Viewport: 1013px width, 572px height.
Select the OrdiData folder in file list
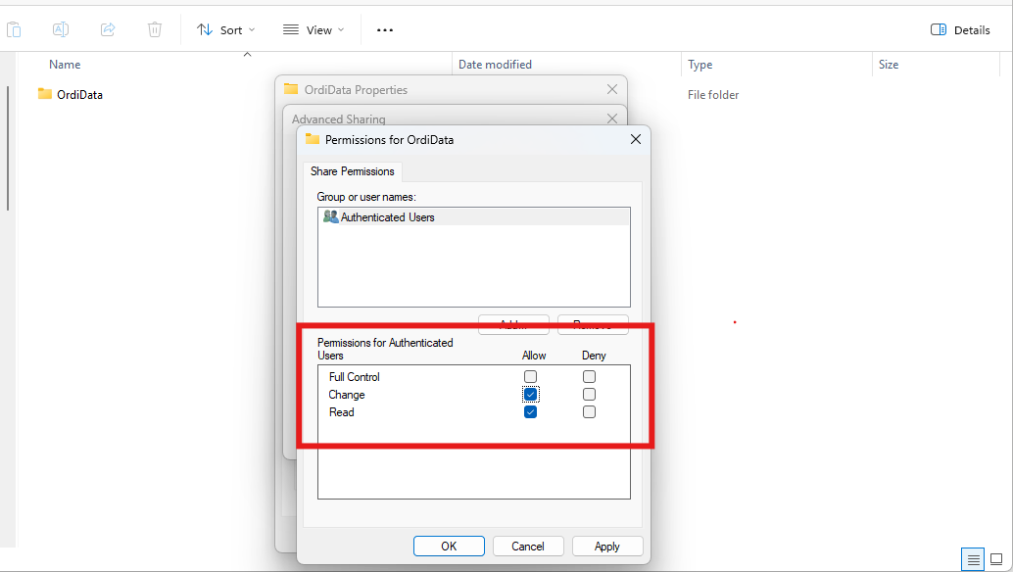(x=71, y=94)
